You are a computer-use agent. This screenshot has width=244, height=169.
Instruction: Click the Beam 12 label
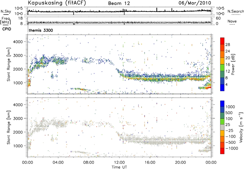[119, 3]
